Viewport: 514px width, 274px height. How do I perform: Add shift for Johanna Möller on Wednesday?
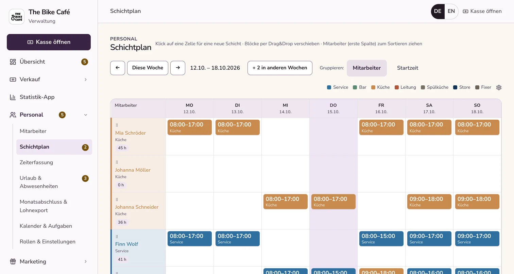[286, 174]
